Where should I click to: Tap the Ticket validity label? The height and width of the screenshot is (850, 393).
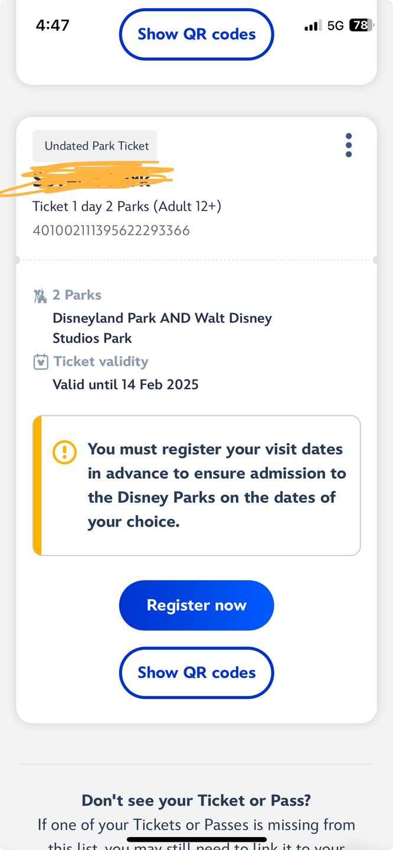(x=101, y=361)
